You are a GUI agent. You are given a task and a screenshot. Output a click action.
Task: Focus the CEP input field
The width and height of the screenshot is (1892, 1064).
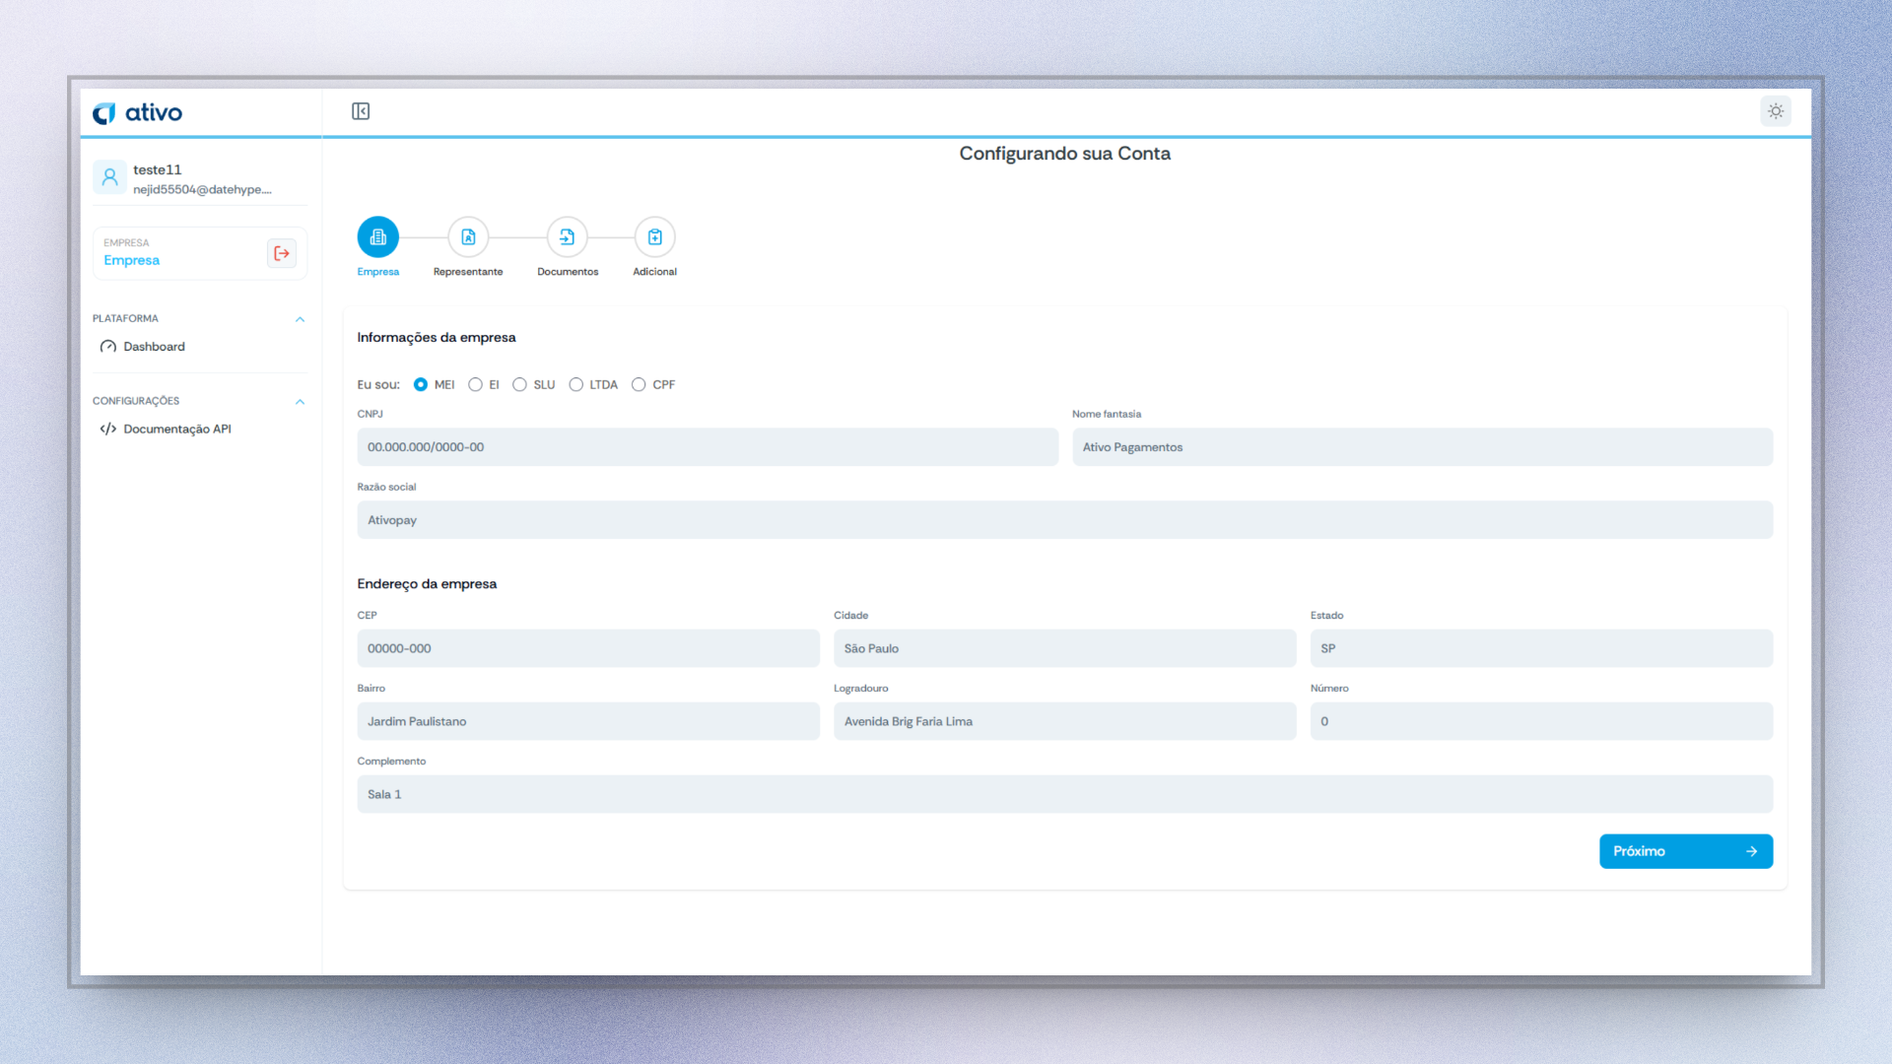click(x=587, y=648)
